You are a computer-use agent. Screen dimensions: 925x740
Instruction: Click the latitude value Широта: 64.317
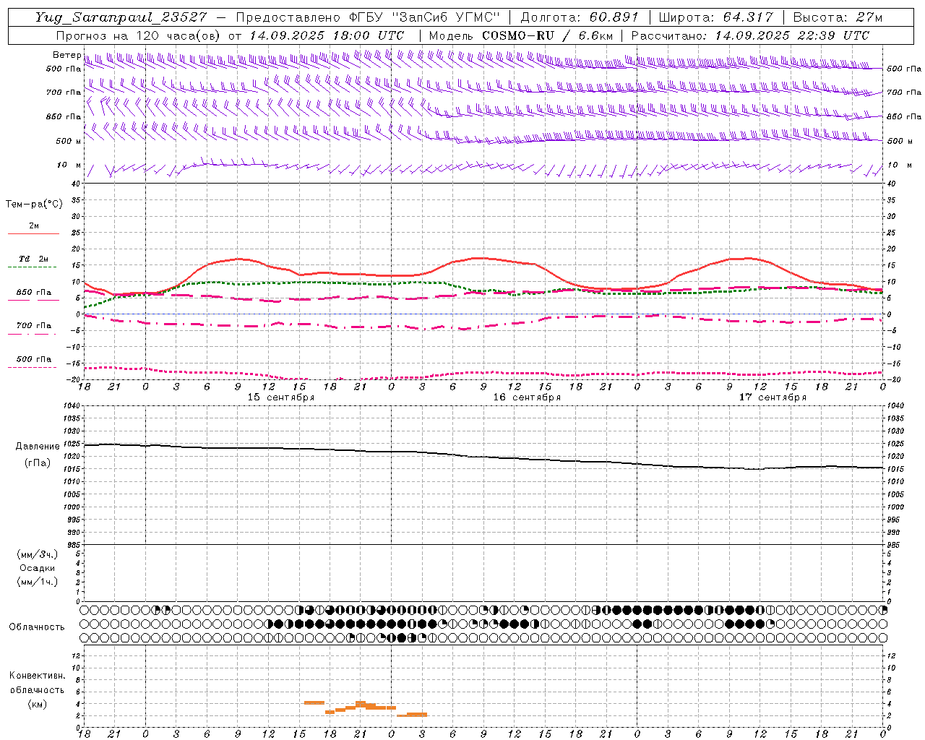coord(715,17)
